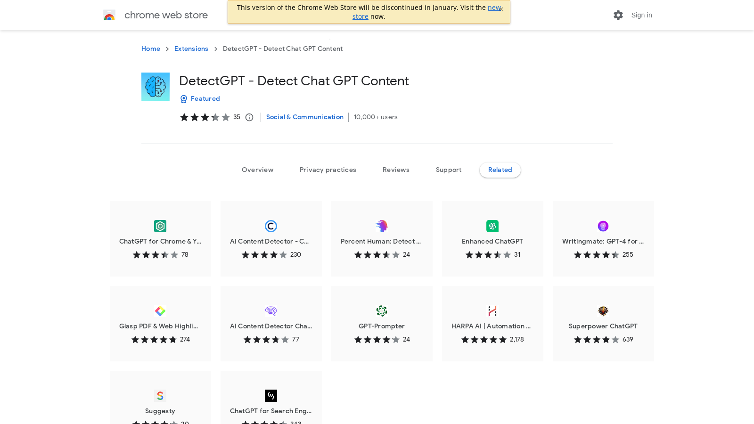This screenshot has height=424, width=754.
Task: Open the Social & Communication category link
Action: 305,117
